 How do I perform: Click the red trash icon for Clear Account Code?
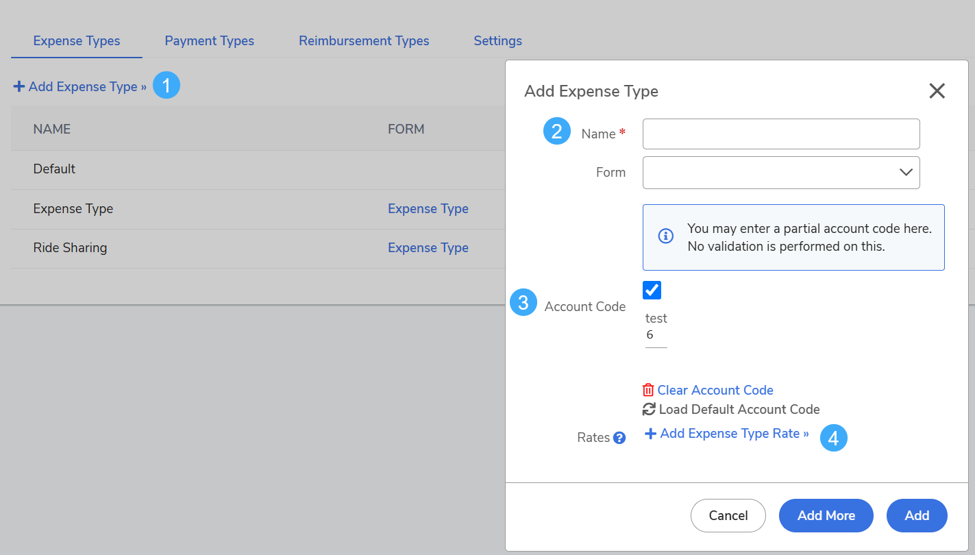648,390
